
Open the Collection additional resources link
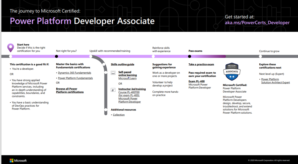(119, 115)
